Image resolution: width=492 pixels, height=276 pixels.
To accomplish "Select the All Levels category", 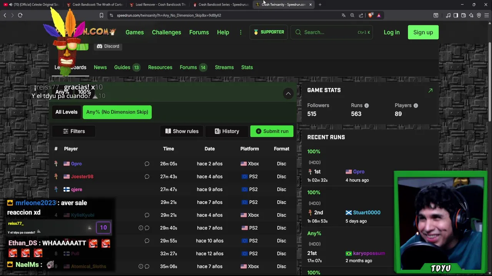I will [x=66, y=112].
